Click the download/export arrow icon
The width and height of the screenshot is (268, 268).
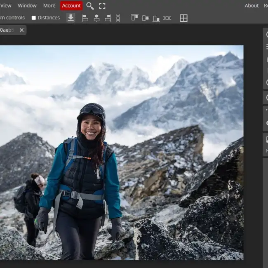tap(71, 18)
